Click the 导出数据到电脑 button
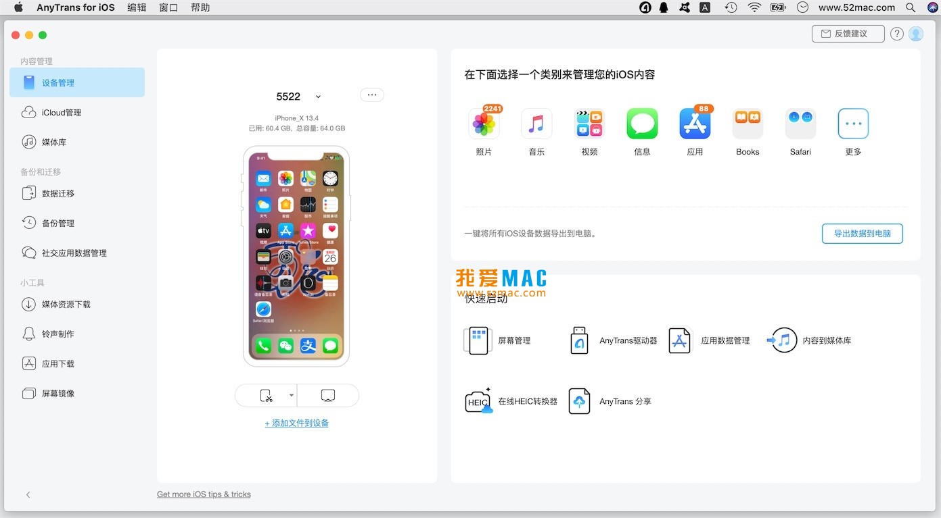 (x=862, y=234)
